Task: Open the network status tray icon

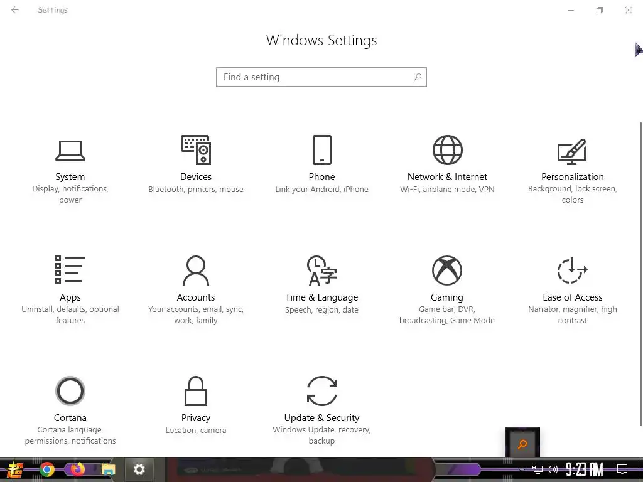Action: click(538, 469)
